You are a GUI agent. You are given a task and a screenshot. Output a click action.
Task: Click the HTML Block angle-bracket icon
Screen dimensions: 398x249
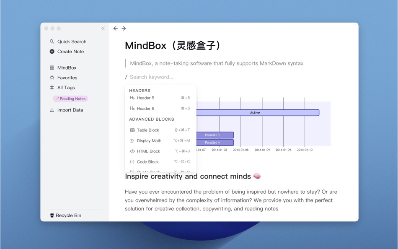click(132, 151)
